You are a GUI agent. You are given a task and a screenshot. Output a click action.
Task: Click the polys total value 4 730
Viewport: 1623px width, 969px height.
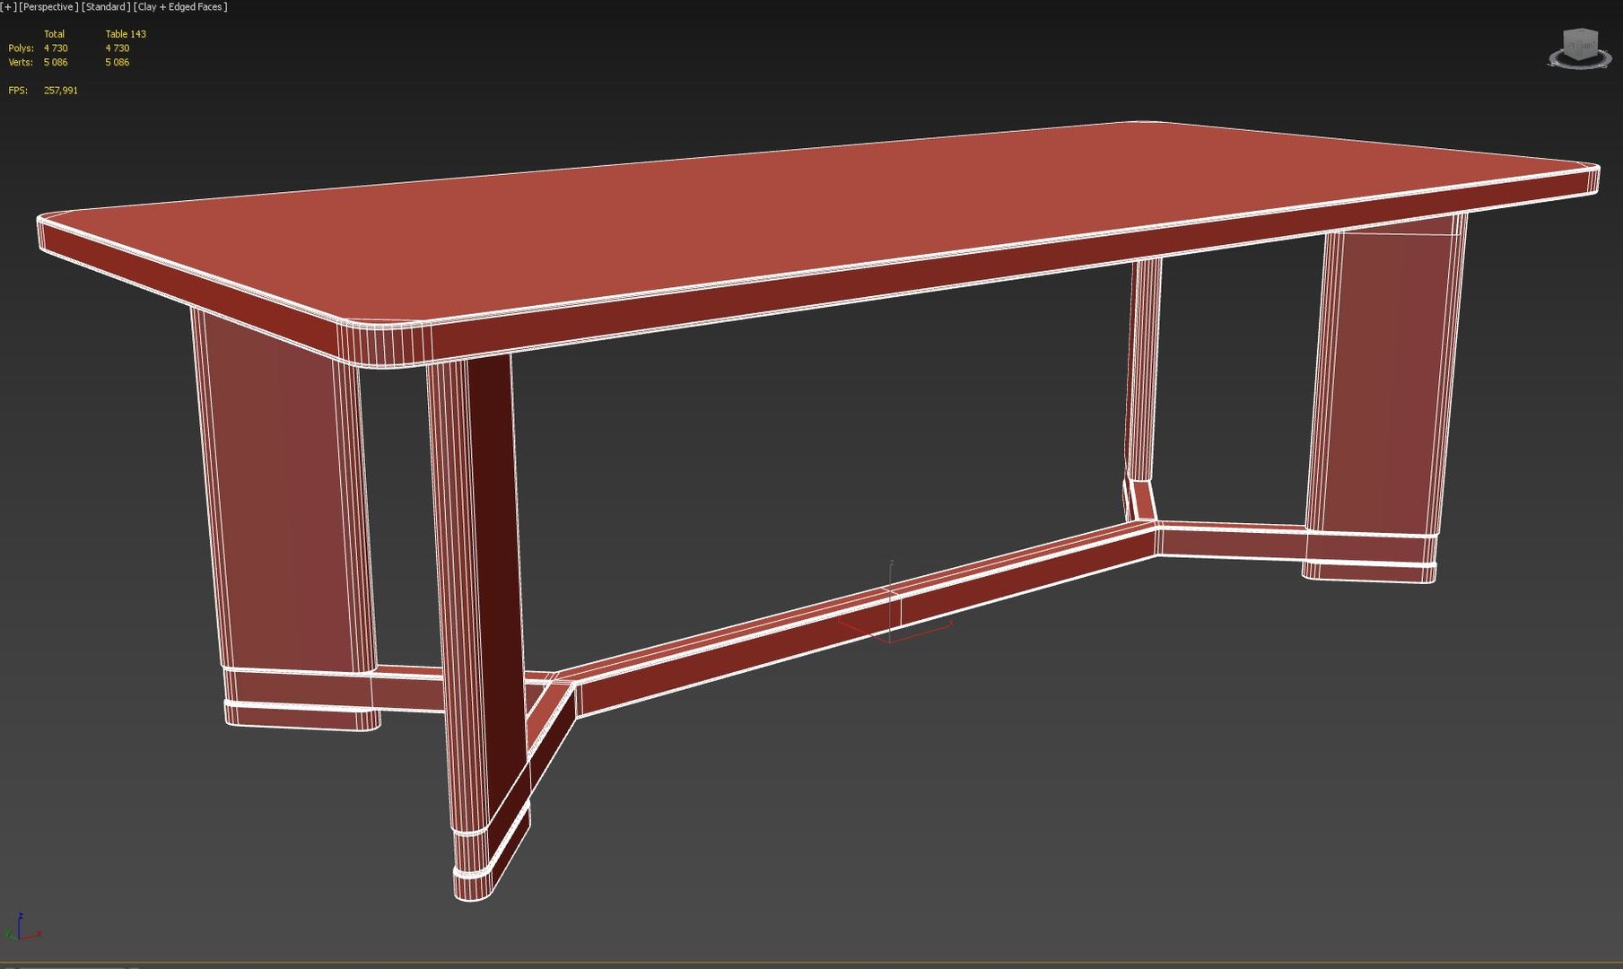pos(56,48)
